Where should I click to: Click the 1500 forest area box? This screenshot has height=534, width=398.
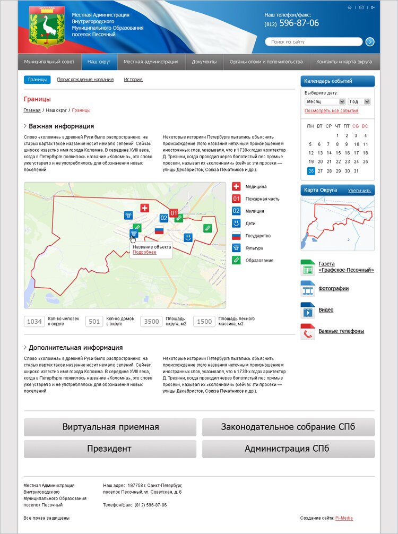click(204, 322)
